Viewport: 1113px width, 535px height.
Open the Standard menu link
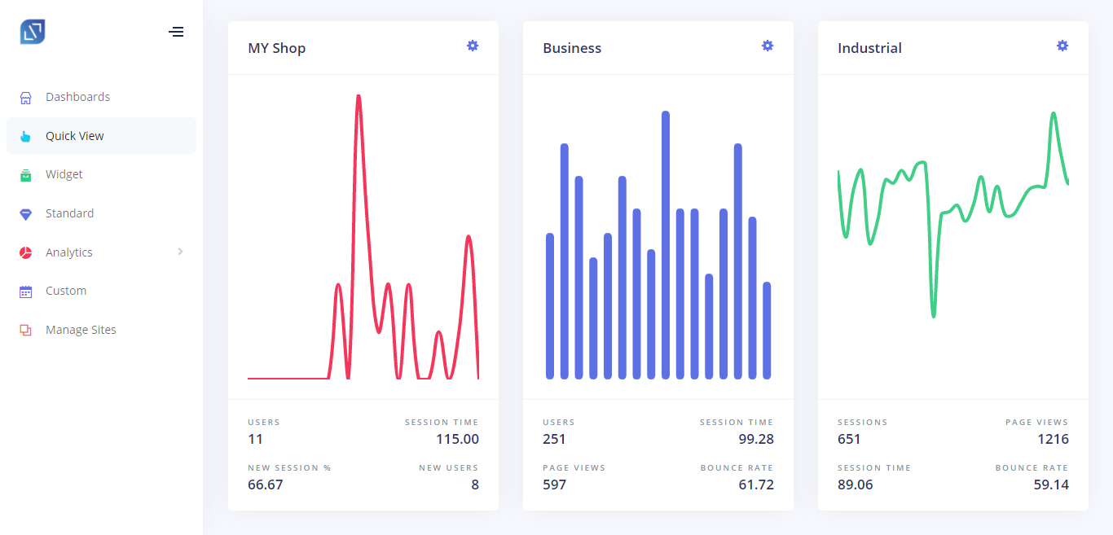(101, 213)
